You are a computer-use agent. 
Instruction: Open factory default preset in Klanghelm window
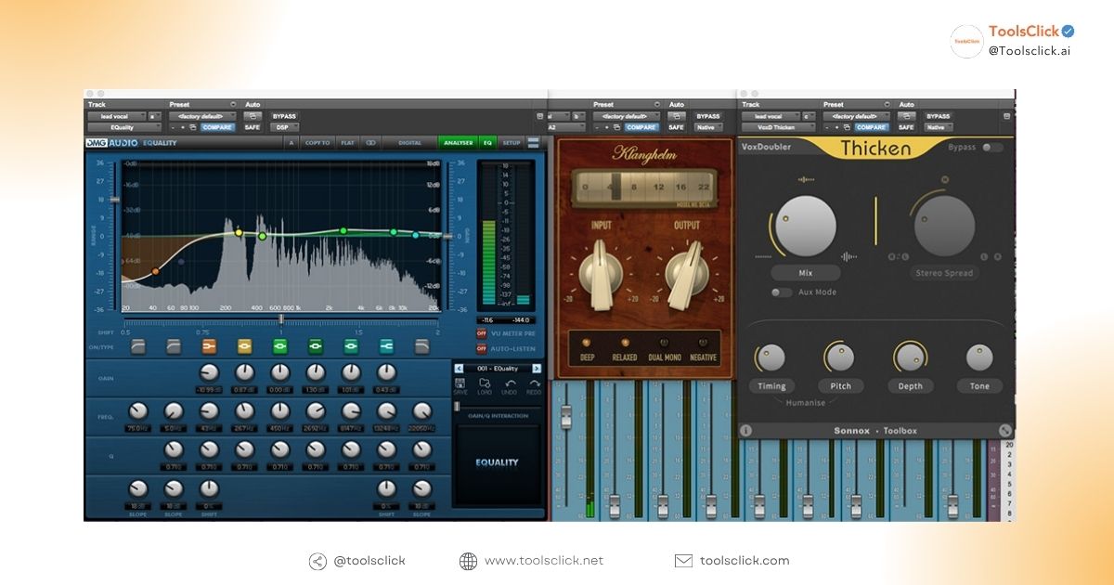pyautogui.click(x=627, y=116)
